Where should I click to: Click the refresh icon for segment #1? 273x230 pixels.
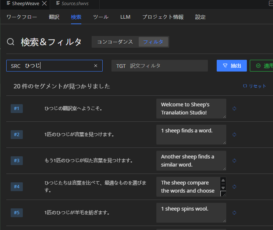tap(234, 109)
